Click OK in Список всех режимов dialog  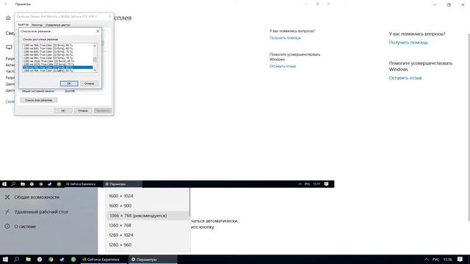pyautogui.click(x=69, y=84)
